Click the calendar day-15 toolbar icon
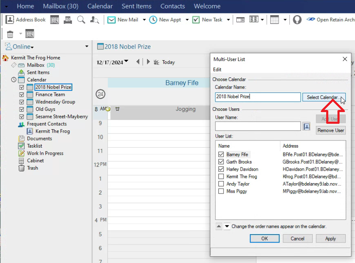The height and width of the screenshot is (263, 355). (x=68, y=20)
